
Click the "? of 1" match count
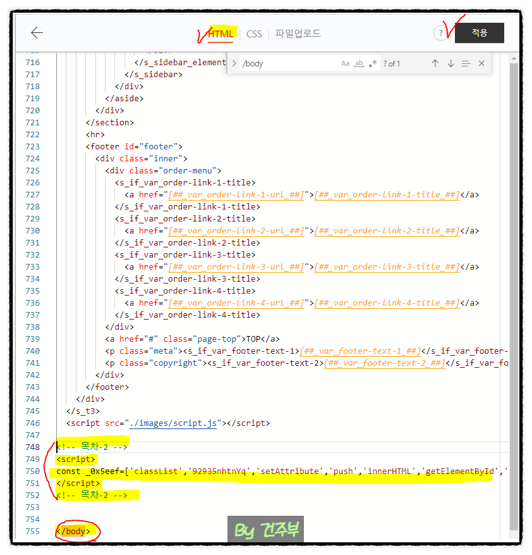pyautogui.click(x=392, y=64)
